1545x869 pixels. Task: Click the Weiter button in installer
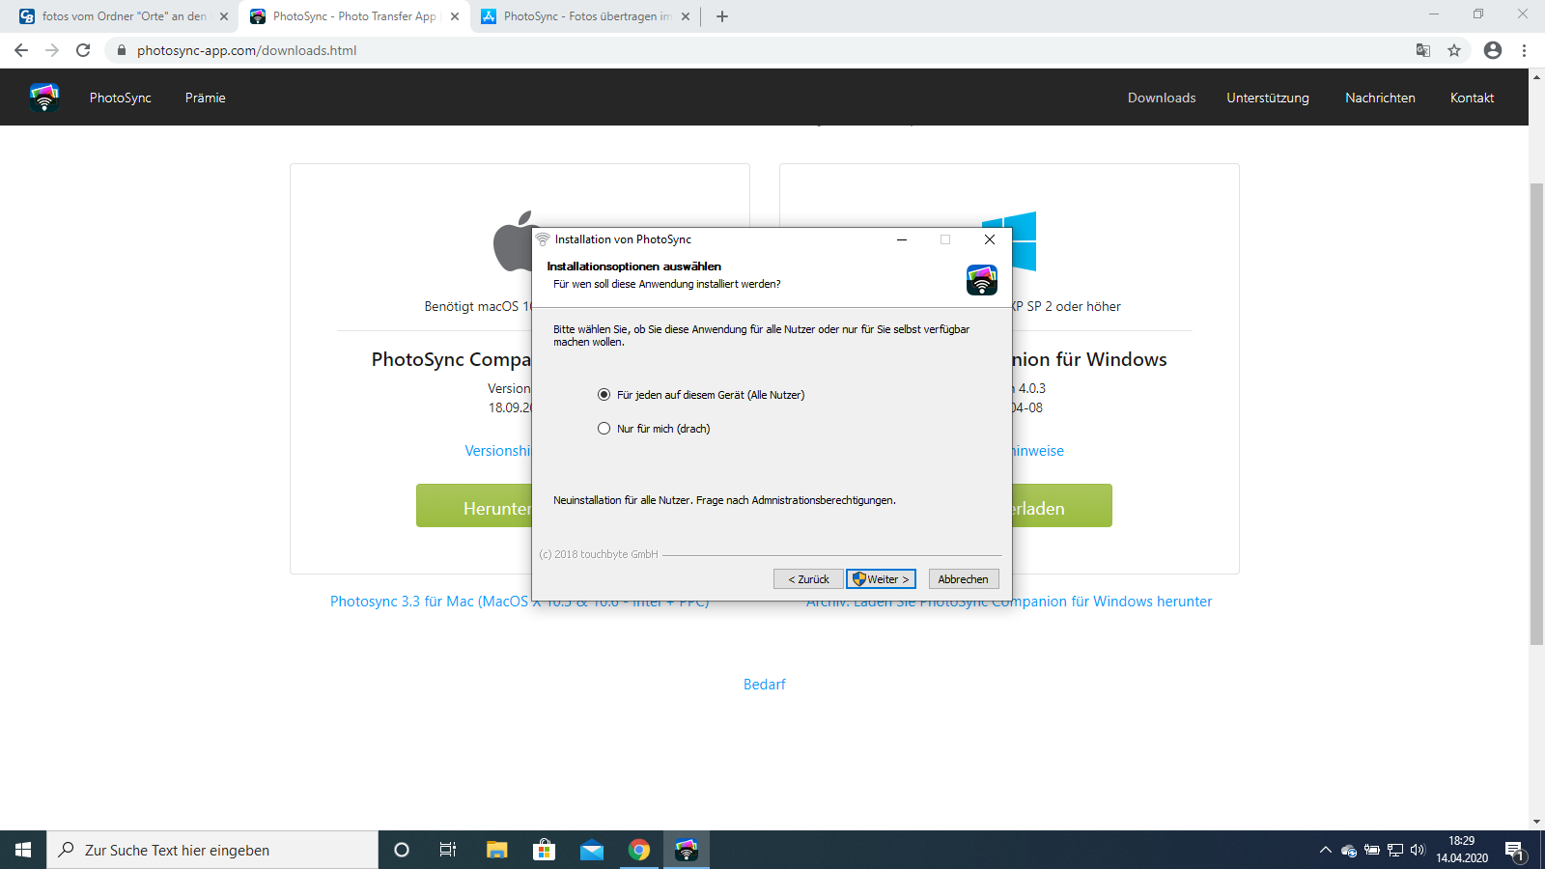[x=881, y=579]
